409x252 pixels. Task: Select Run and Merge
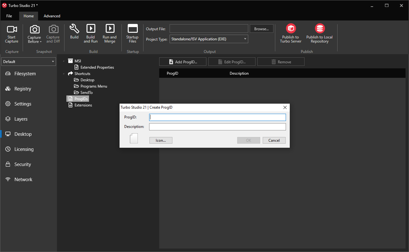[x=109, y=33]
